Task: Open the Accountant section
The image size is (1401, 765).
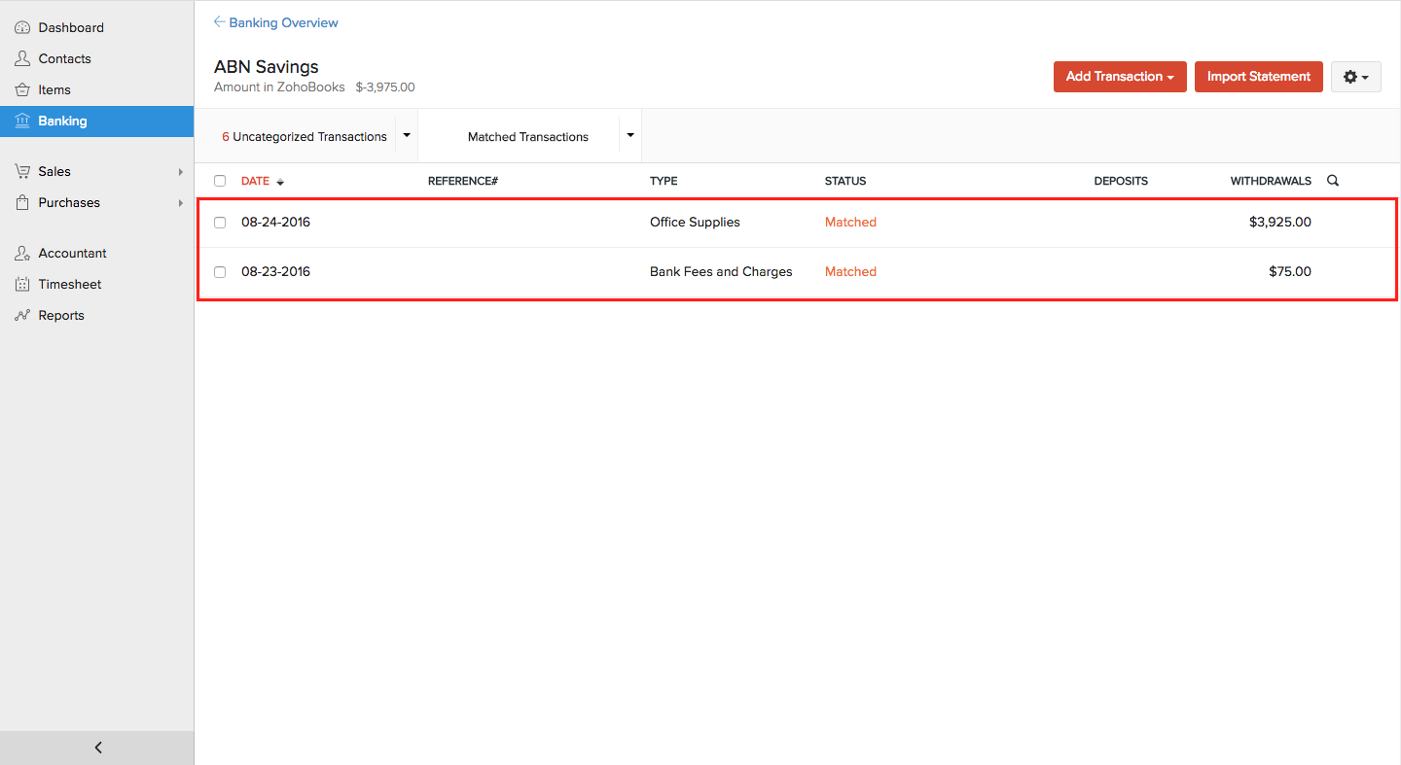Action: point(21,253)
